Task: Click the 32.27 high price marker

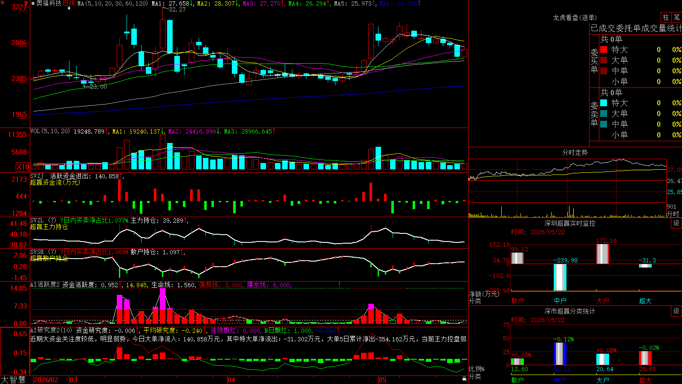Action: click(x=177, y=9)
